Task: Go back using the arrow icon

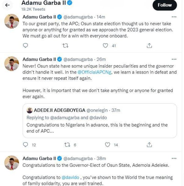Action: [x=7, y=5]
